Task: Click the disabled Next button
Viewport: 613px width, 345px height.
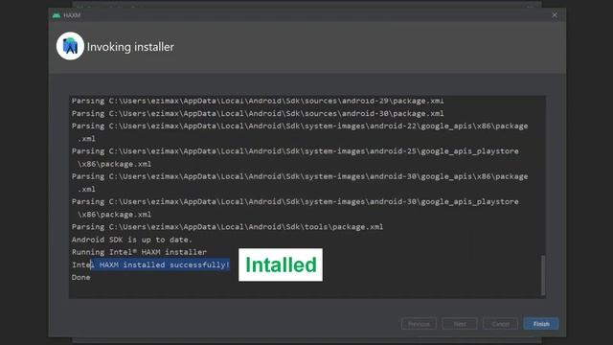Action: (x=460, y=324)
